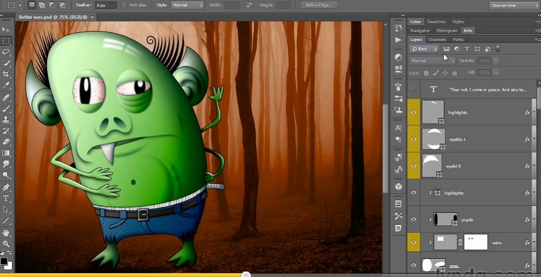
Task: Switch to the Paths tab
Action: tap(458, 40)
